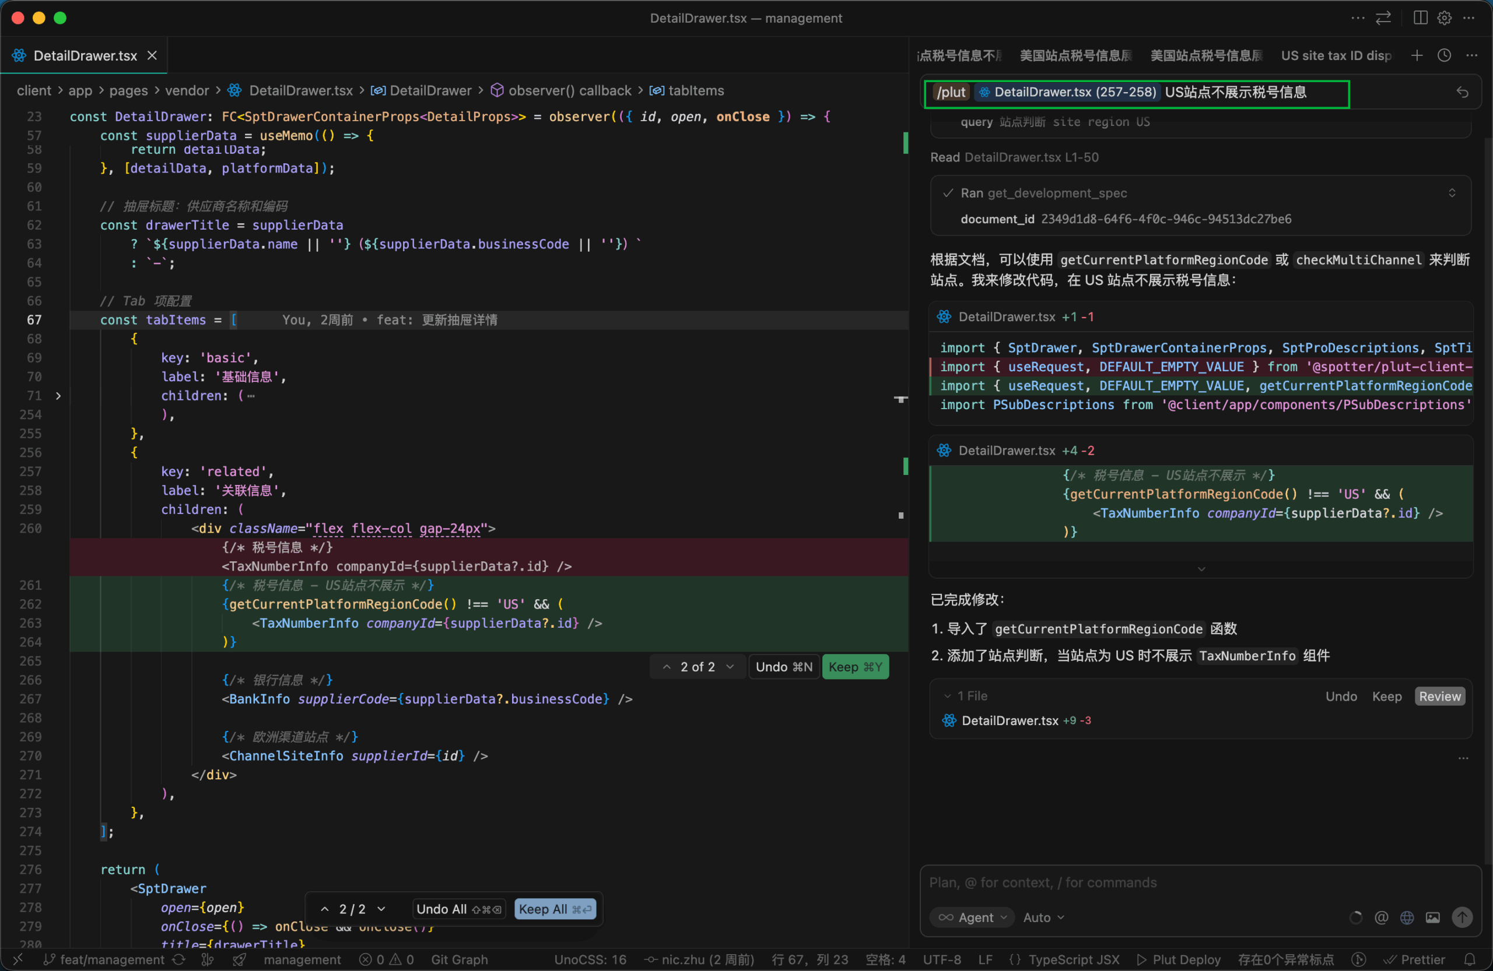Screen dimensions: 1493x971
Task: Open notifications bell in status bar
Action: click(x=1469, y=959)
